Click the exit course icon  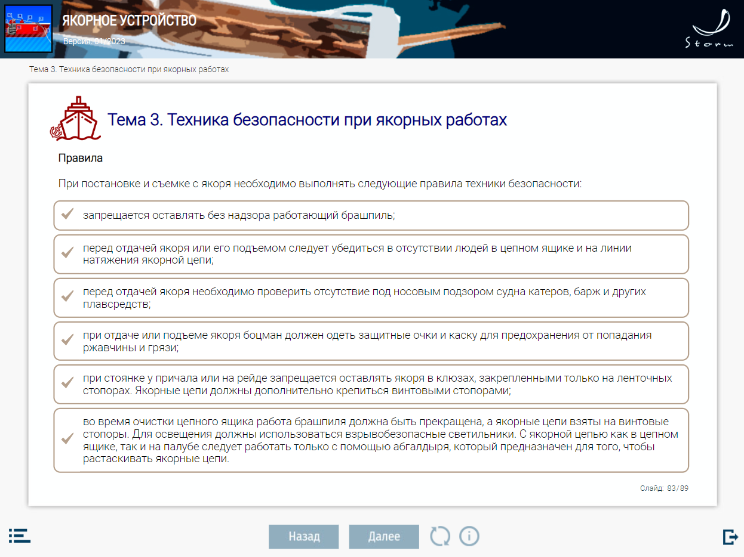pyautogui.click(x=730, y=537)
